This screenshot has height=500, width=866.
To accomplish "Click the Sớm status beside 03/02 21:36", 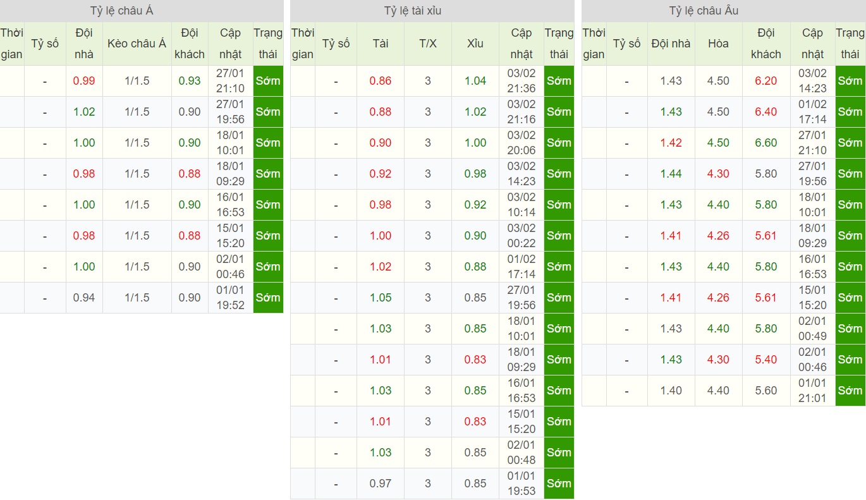I will [559, 81].
